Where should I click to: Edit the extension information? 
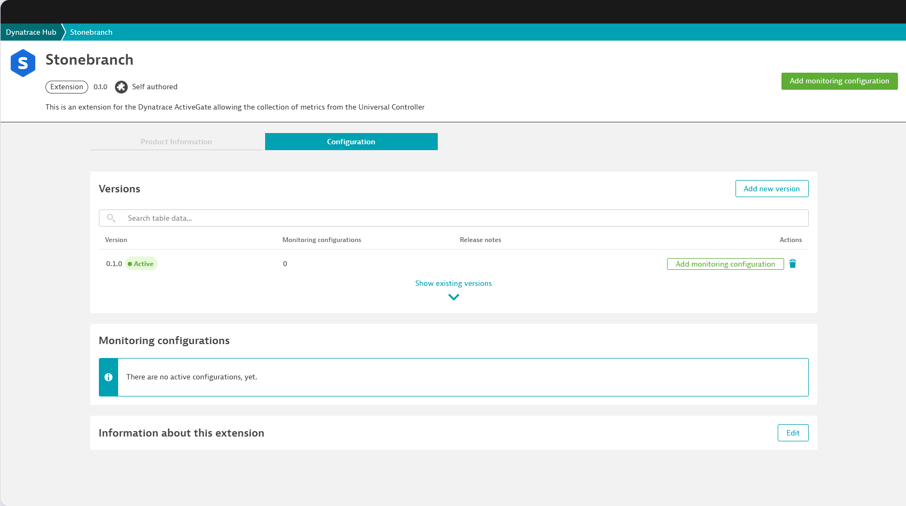793,433
